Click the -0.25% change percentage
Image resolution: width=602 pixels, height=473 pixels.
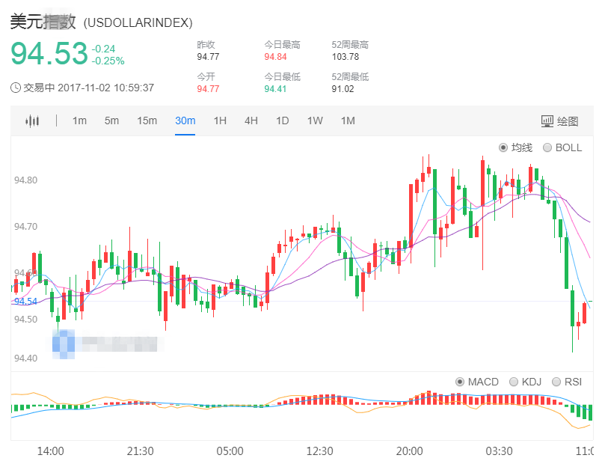(108, 61)
